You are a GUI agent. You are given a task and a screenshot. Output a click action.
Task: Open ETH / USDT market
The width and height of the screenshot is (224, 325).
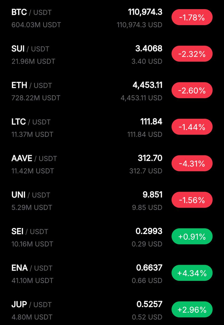point(112,91)
